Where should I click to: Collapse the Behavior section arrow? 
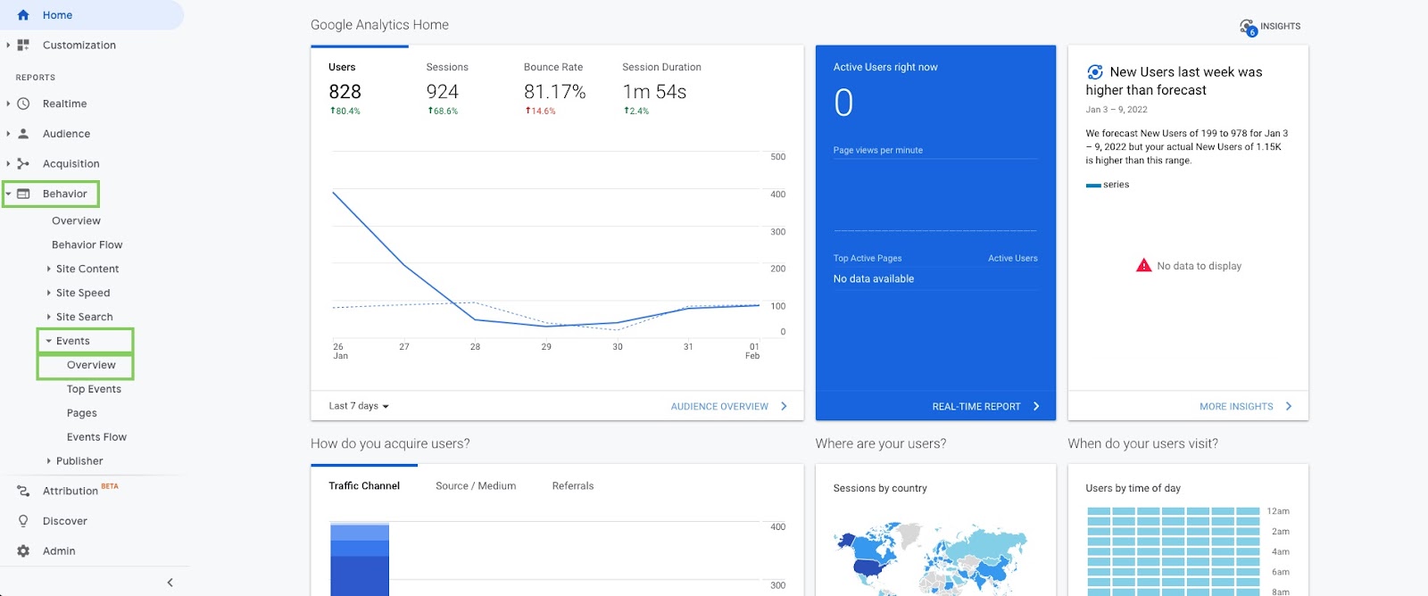tap(8, 194)
